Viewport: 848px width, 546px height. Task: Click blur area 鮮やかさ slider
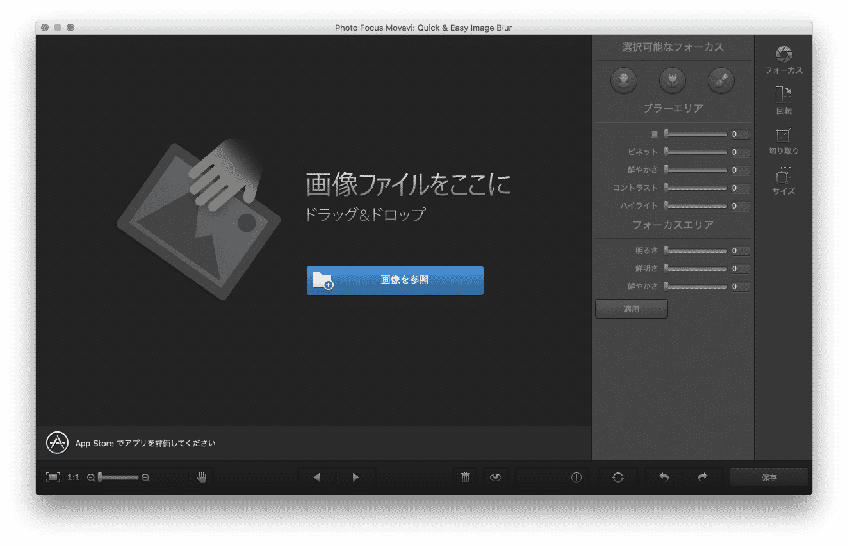tap(696, 170)
